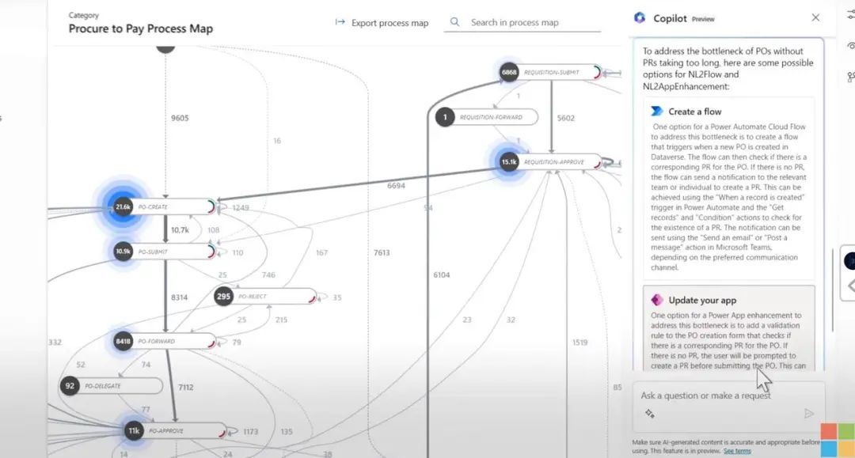Click the 6694 edge label

(x=396, y=186)
